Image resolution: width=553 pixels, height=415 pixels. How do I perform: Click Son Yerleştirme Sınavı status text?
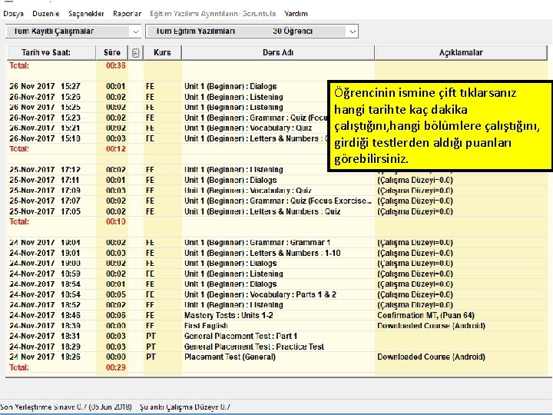[66, 407]
